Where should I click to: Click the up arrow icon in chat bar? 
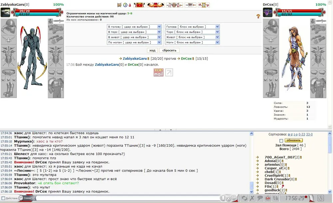coord(223,198)
